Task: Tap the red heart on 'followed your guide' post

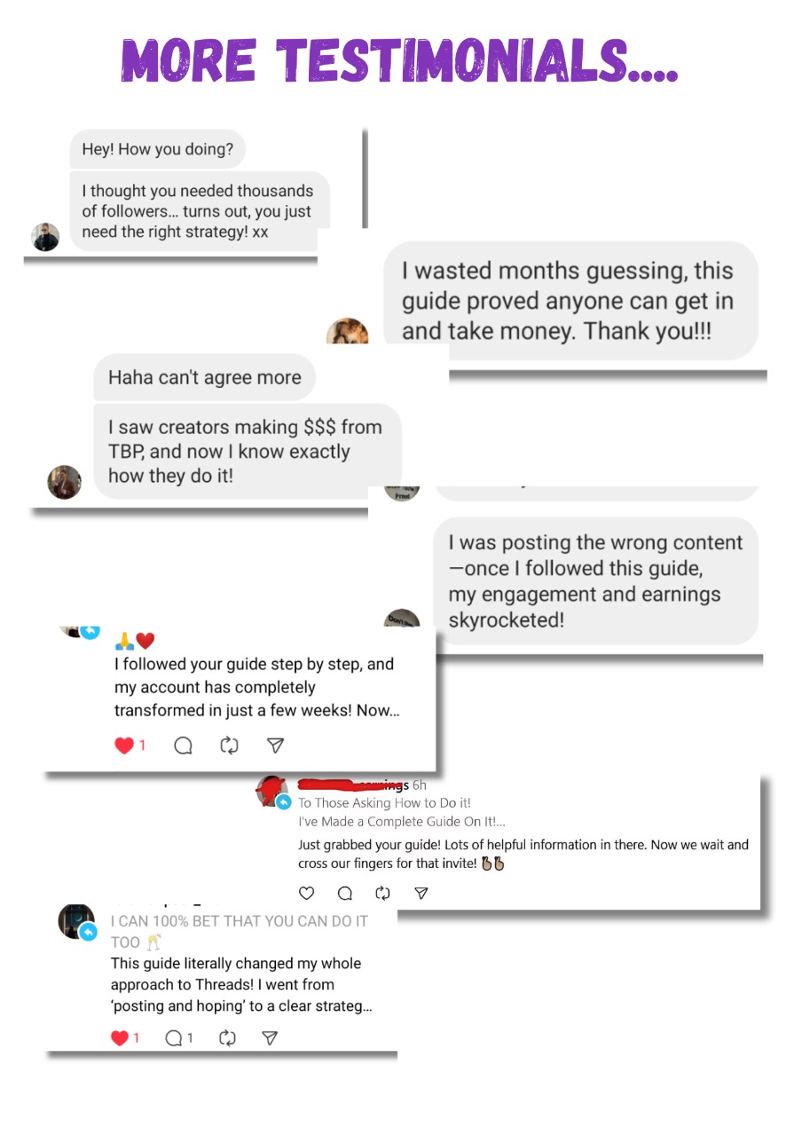Action: point(124,745)
